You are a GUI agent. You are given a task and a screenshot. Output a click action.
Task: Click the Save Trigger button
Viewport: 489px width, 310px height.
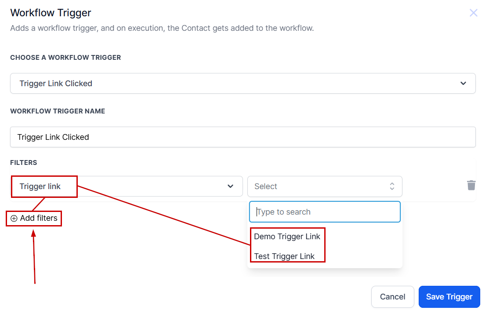[449, 297]
